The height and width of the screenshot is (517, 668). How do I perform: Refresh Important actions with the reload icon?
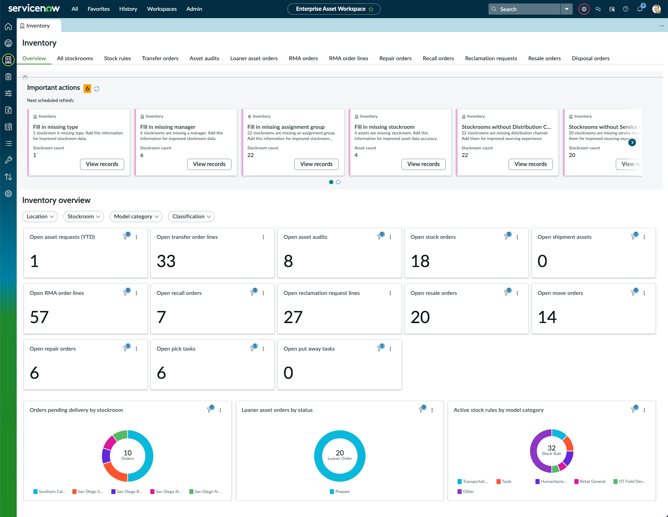[x=97, y=89]
